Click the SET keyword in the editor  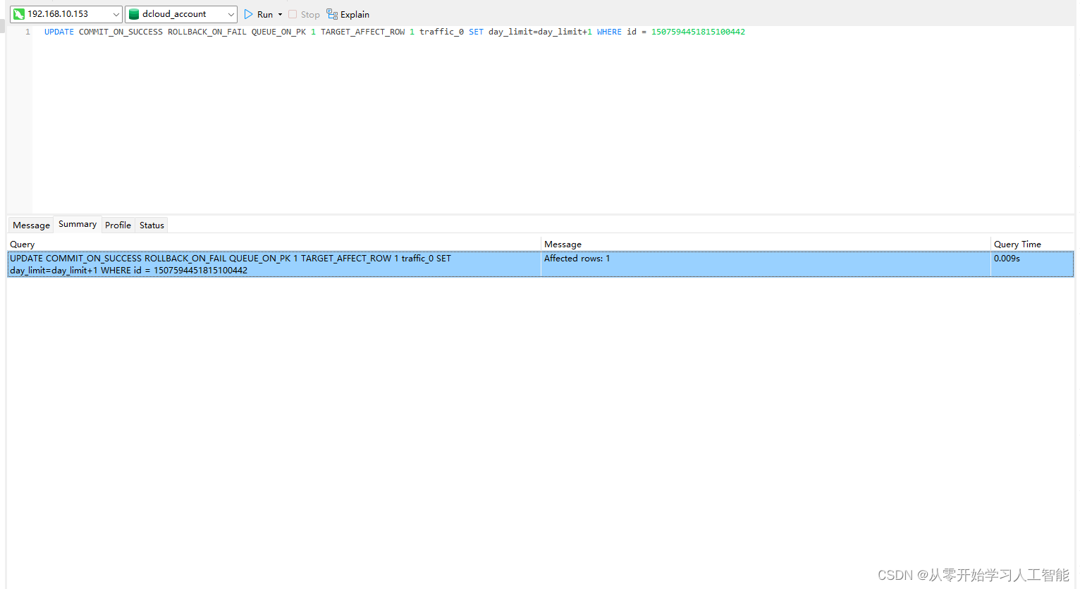[x=476, y=32]
